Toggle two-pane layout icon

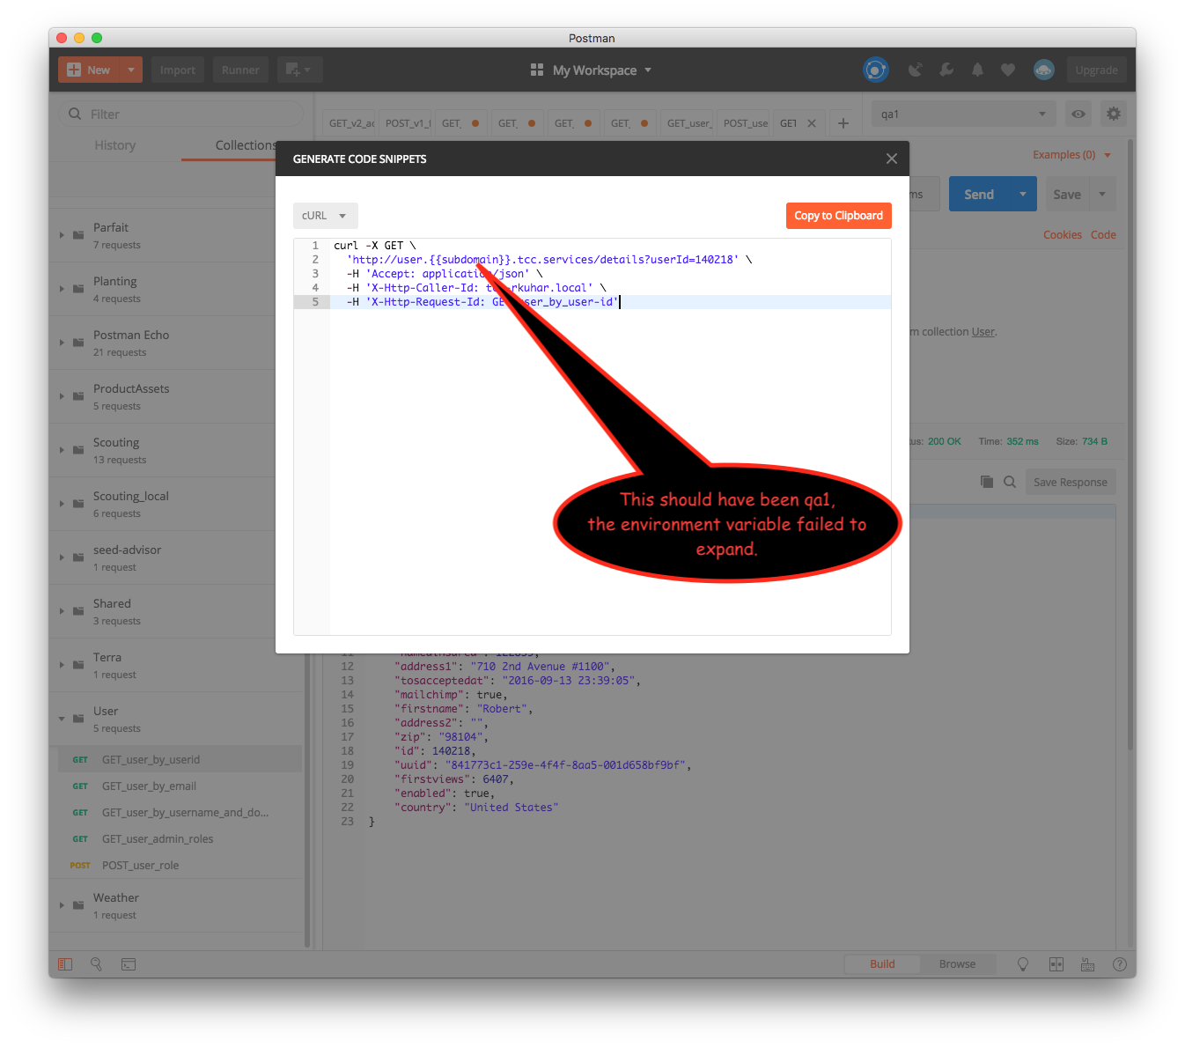pyautogui.click(x=1056, y=964)
